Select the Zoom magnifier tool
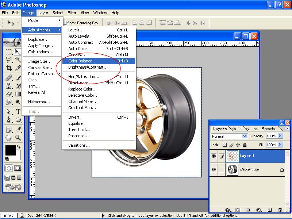 [x=18, y=138]
